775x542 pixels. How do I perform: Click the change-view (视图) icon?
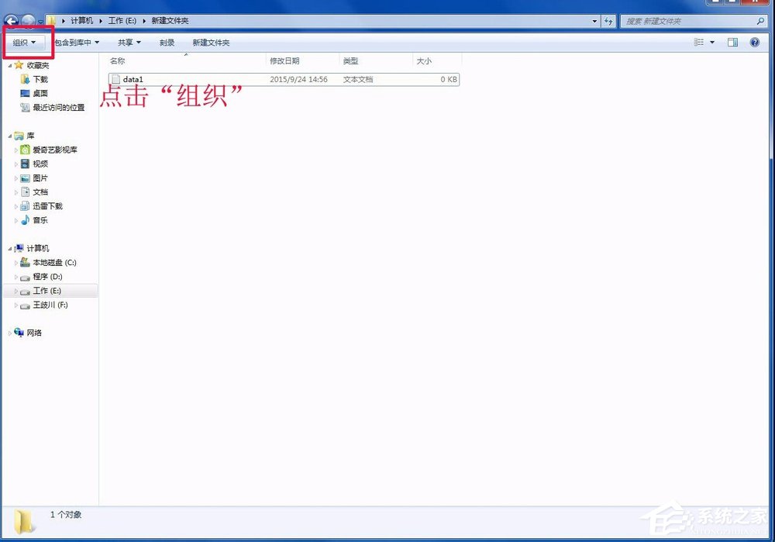pyautogui.click(x=700, y=43)
